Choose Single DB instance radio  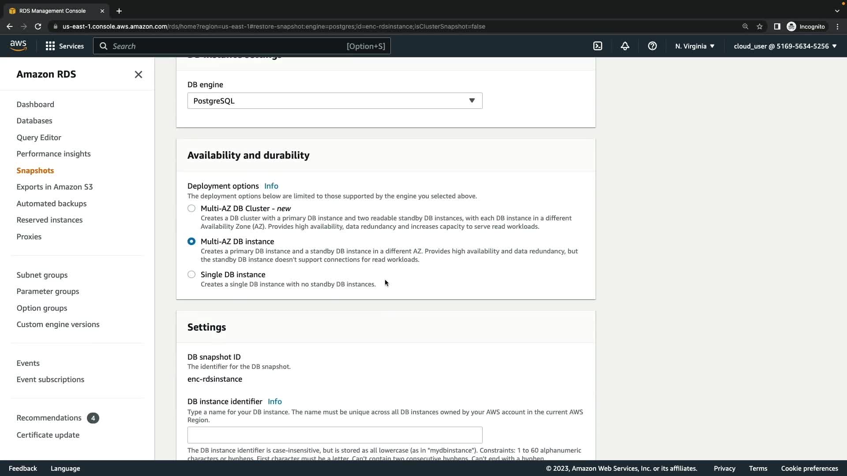coord(191,275)
